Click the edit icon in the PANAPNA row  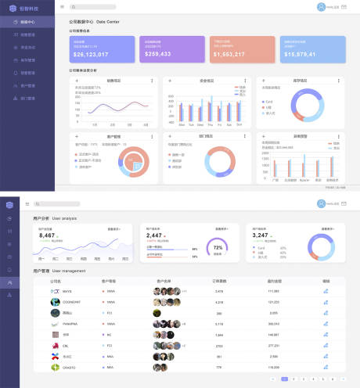click(326, 324)
